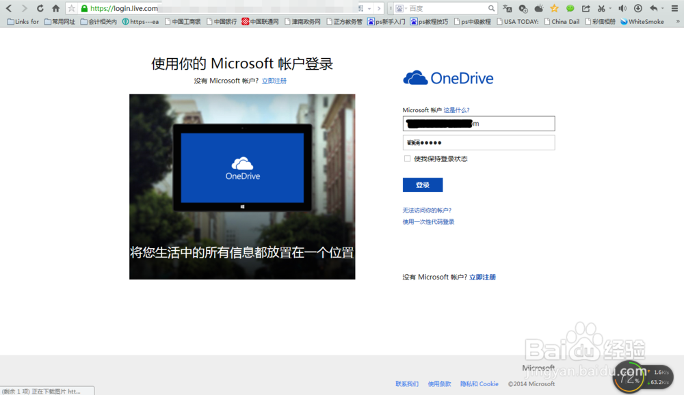The height and width of the screenshot is (395, 684).
Task: Open the 中国联通网 bookmark
Action: tap(261, 21)
